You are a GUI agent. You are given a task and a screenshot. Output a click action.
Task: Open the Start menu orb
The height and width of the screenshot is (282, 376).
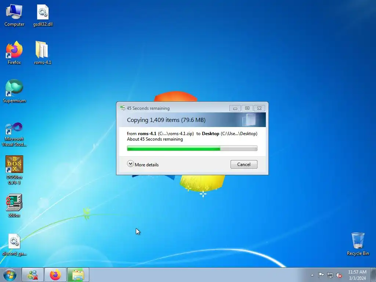[x=10, y=275]
